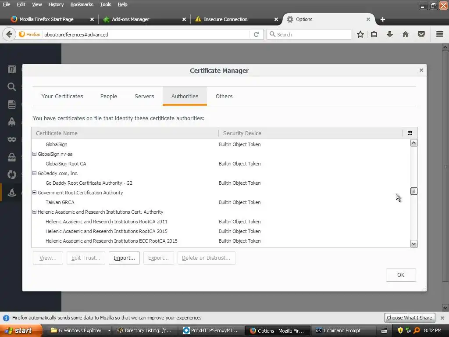Click certificate list scroll up arrow
Viewport: 449px width, 337px height.
coord(413,143)
